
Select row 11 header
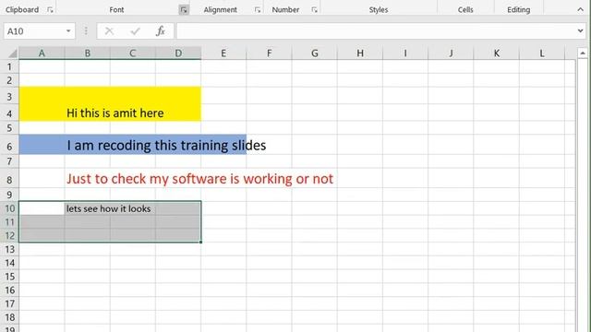pos(9,221)
